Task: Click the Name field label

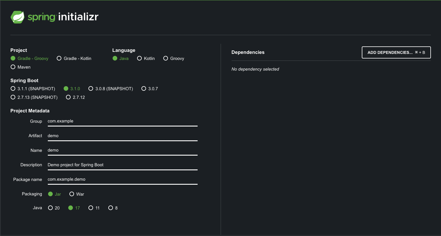Action: tap(36, 150)
